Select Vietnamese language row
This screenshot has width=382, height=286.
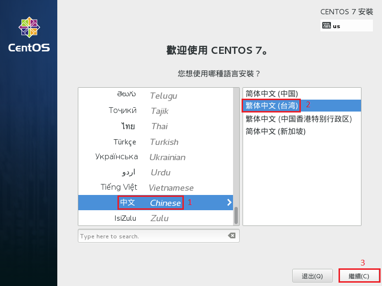156,187
